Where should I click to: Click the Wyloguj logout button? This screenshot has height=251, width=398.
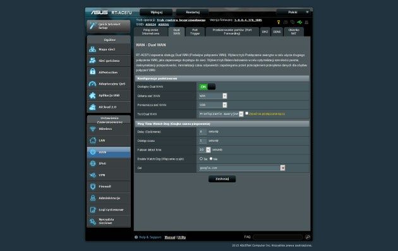pos(156,12)
